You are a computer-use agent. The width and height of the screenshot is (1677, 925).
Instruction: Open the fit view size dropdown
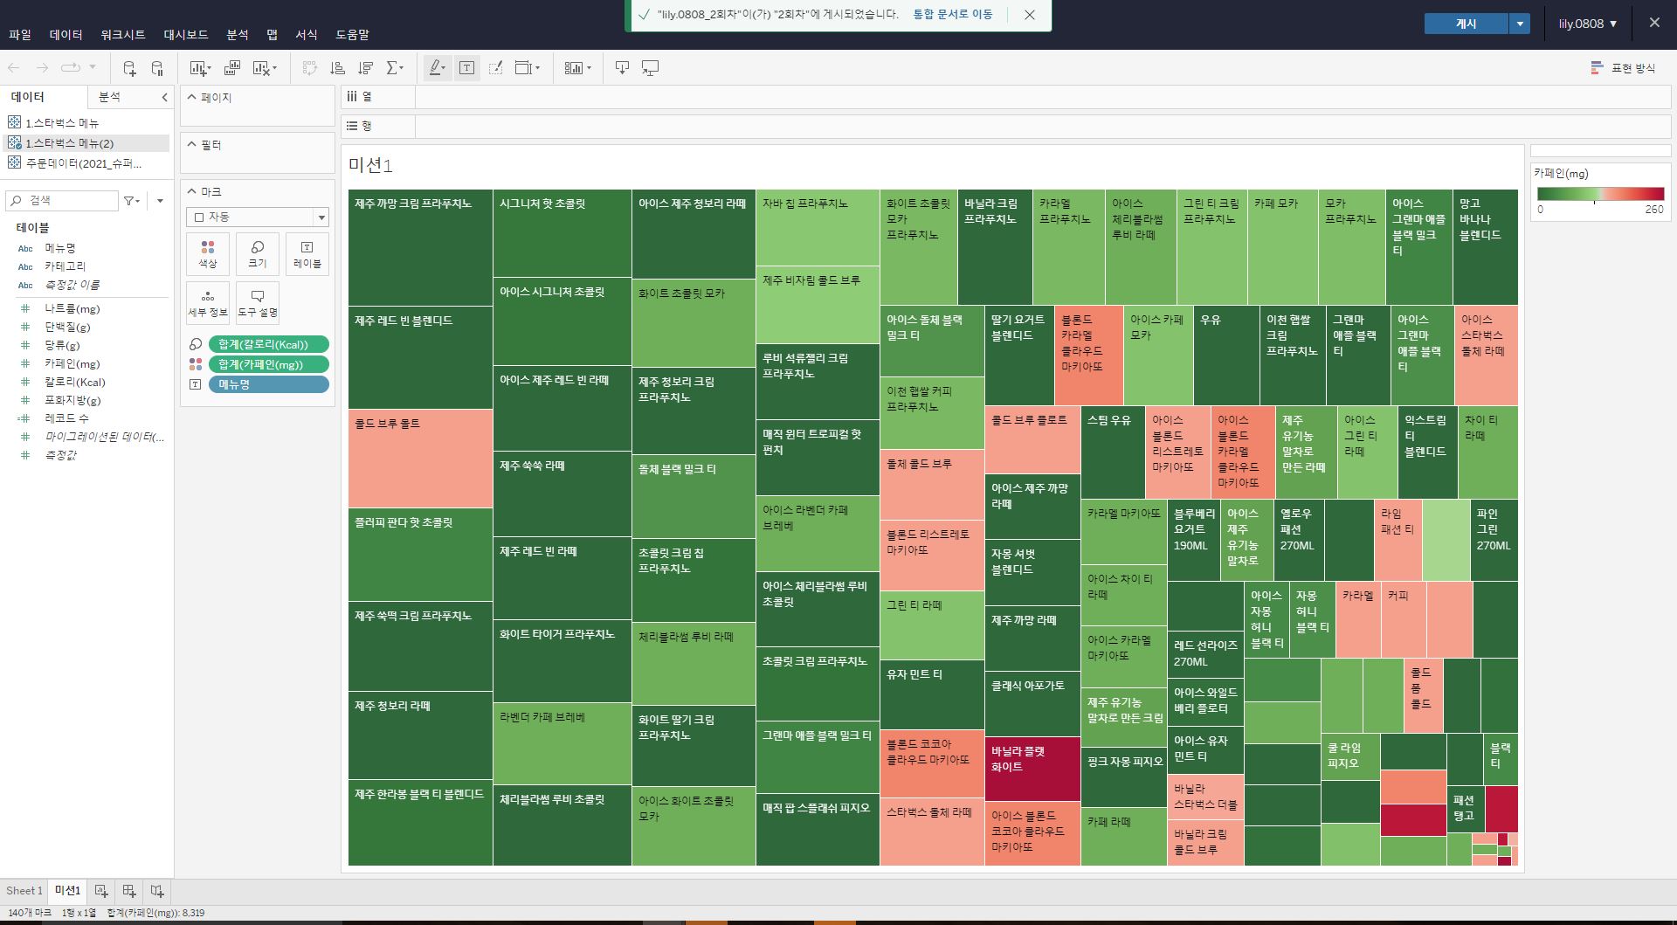[x=528, y=68]
